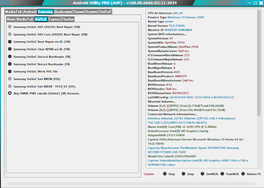The image size is (264, 188).
Task: Click the Update link
Action: click(149, 174)
